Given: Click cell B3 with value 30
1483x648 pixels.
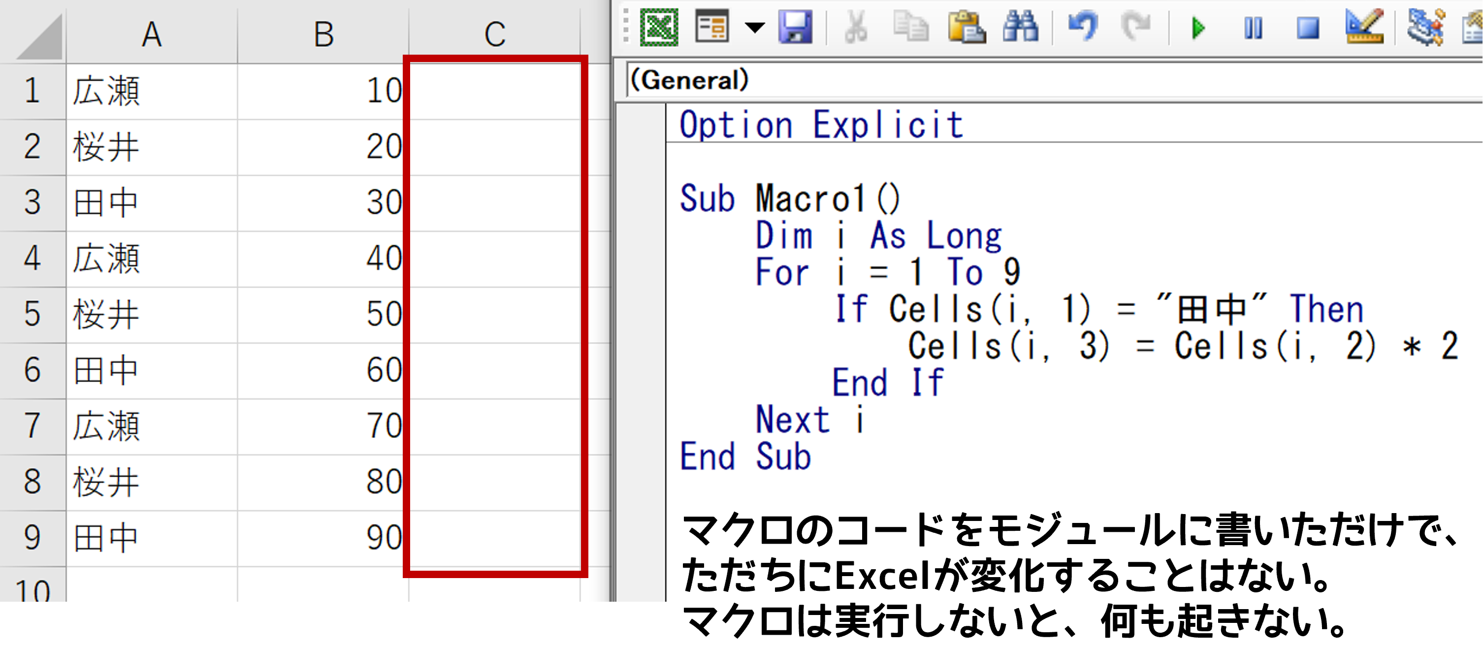Looking at the screenshot, I should pos(323,202).
